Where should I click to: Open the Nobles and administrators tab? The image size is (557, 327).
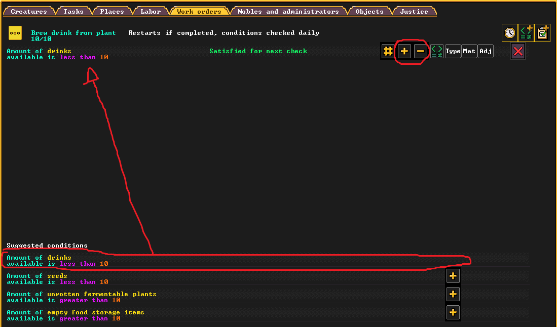tap(288, 11)
